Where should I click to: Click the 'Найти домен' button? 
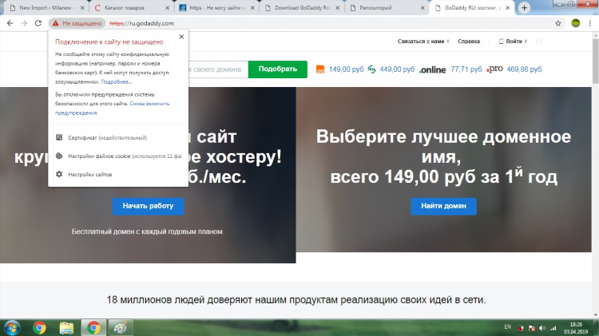point(443,206)
